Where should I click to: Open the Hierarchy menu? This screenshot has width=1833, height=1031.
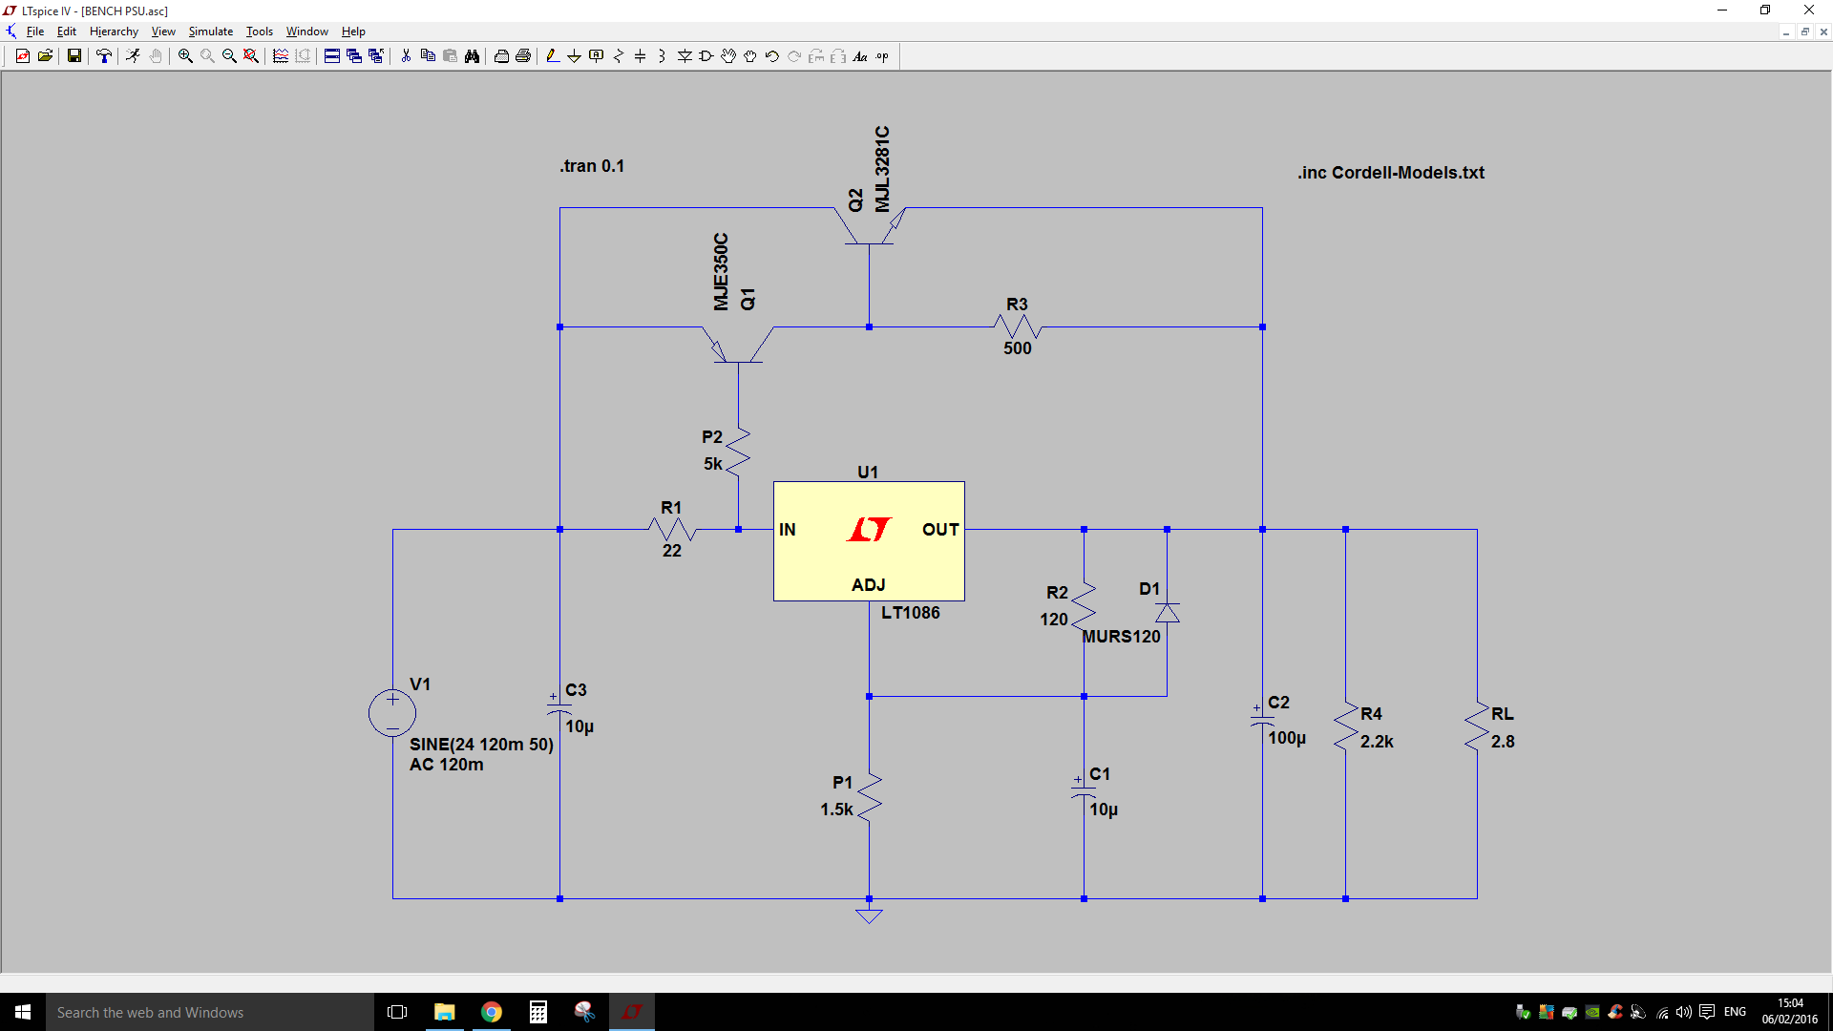click(114, 32)
